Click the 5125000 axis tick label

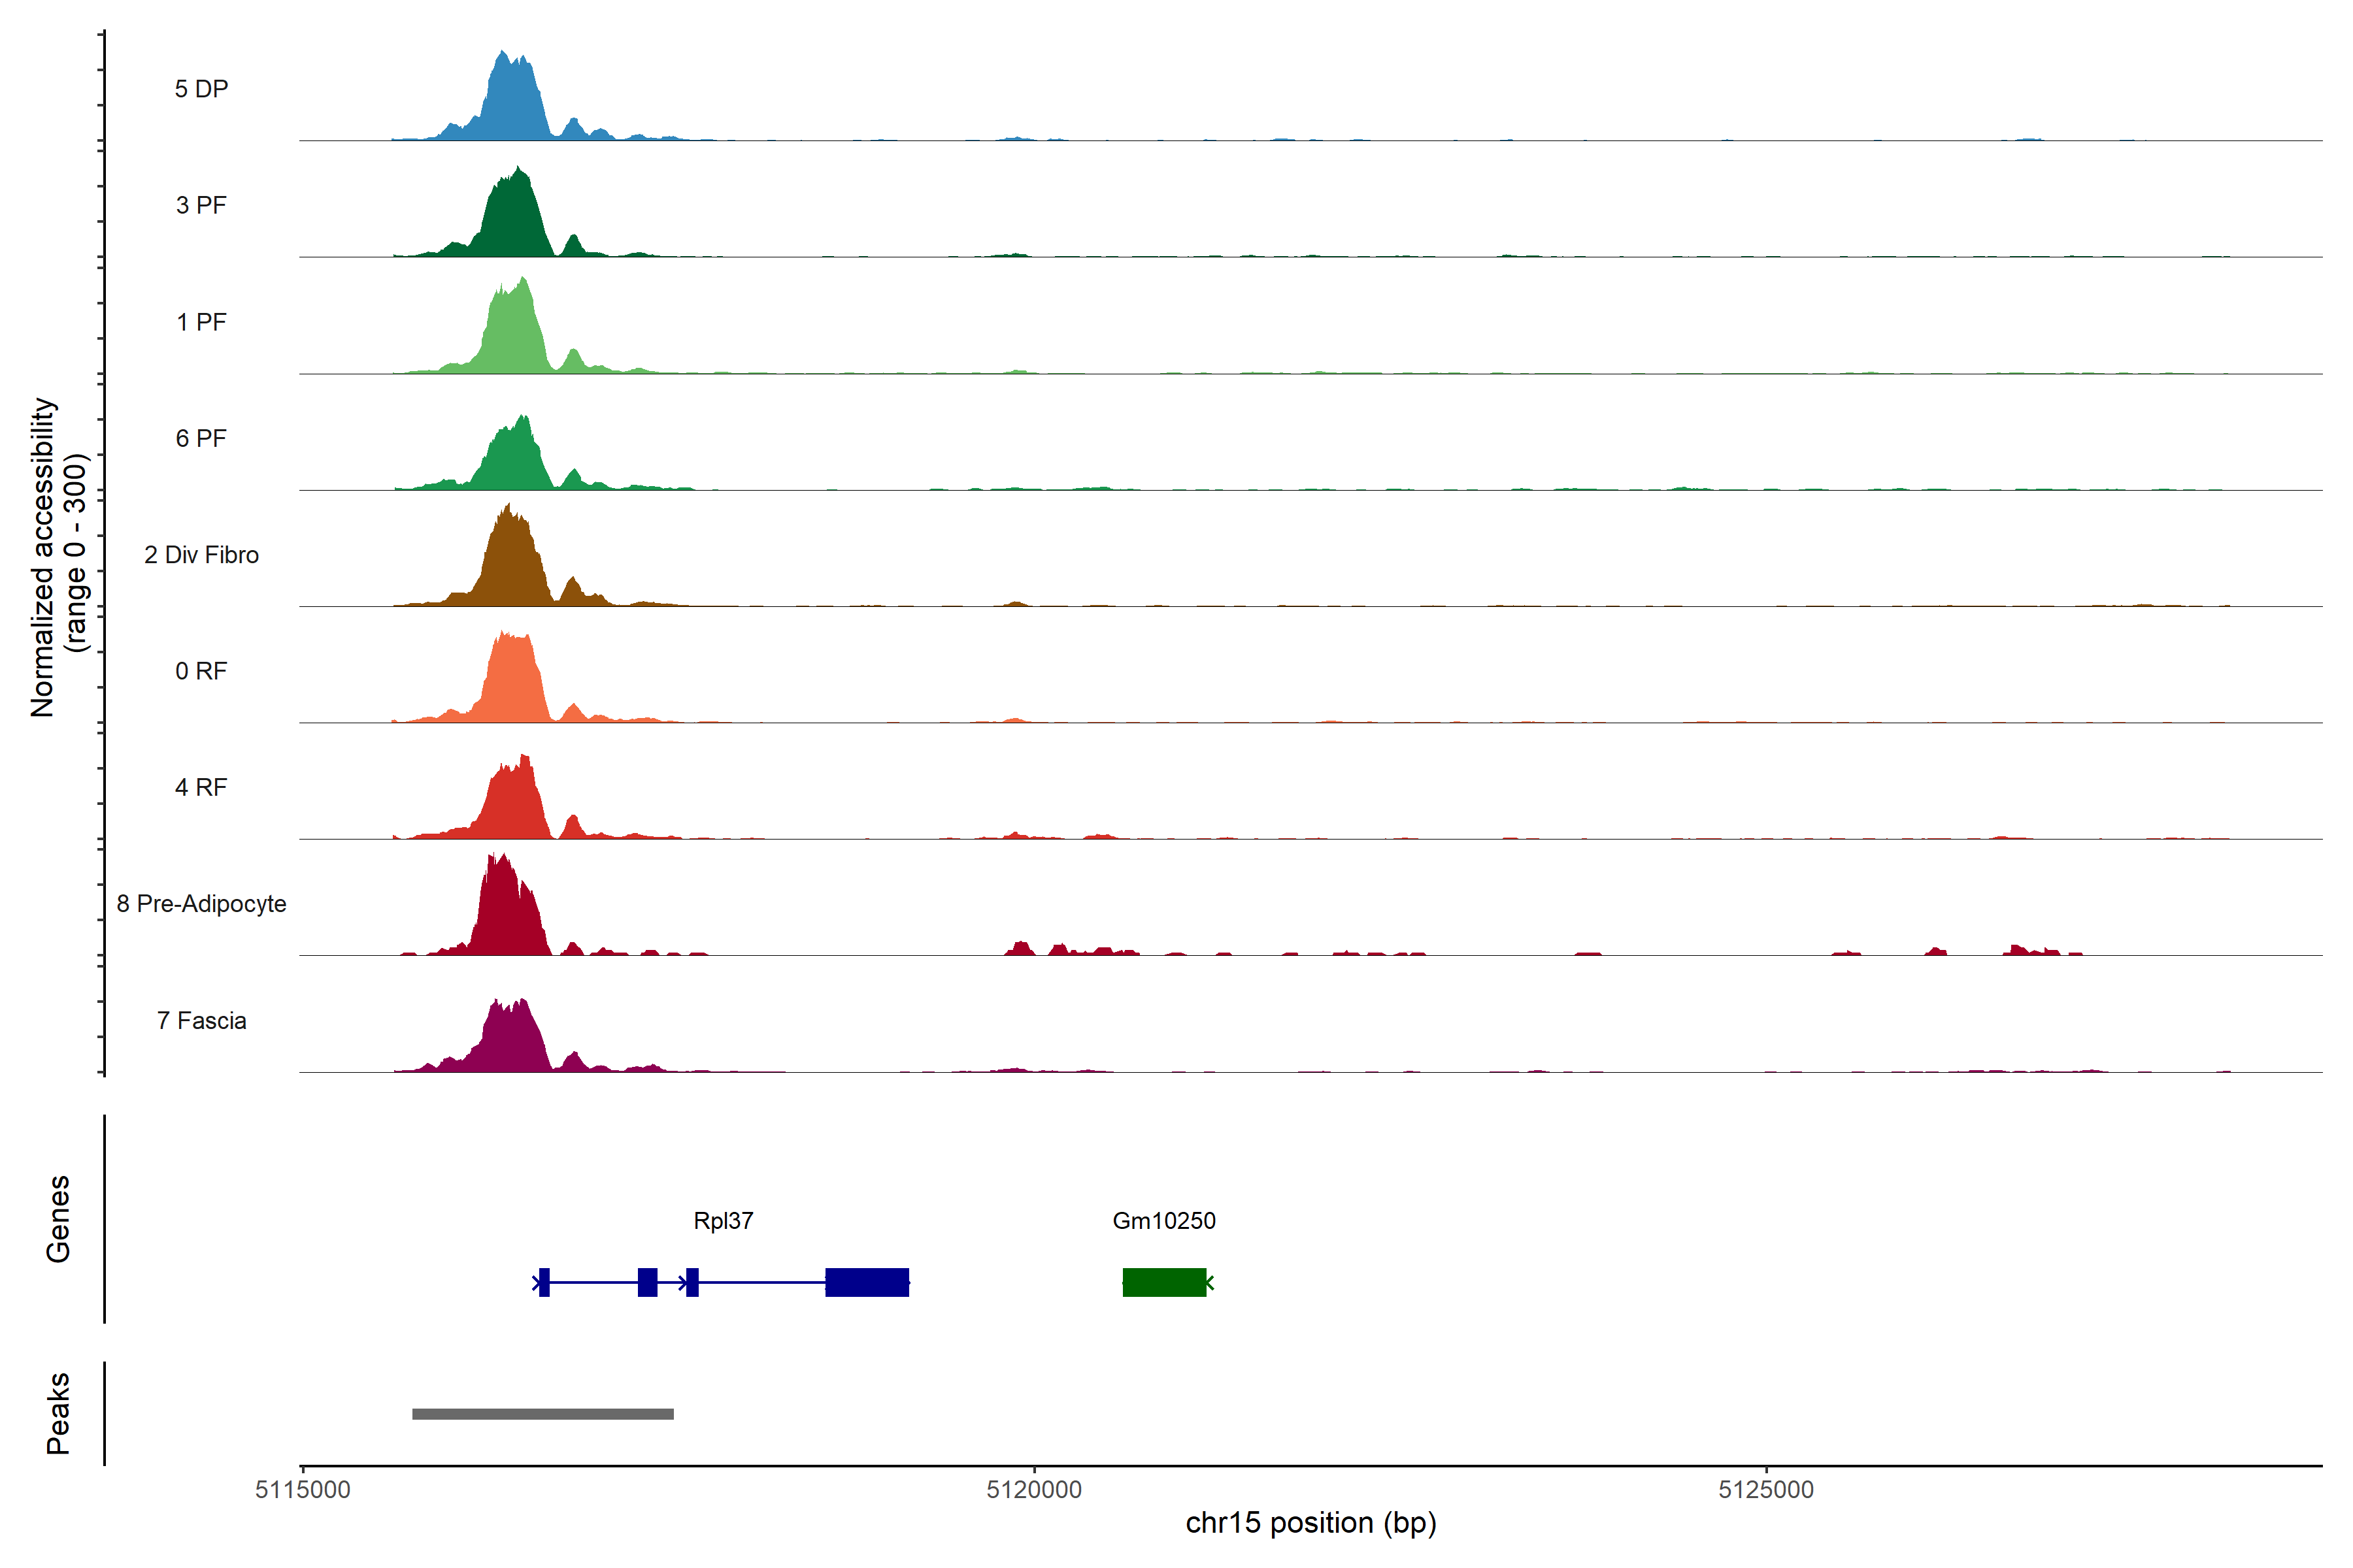point(1766,1489)
